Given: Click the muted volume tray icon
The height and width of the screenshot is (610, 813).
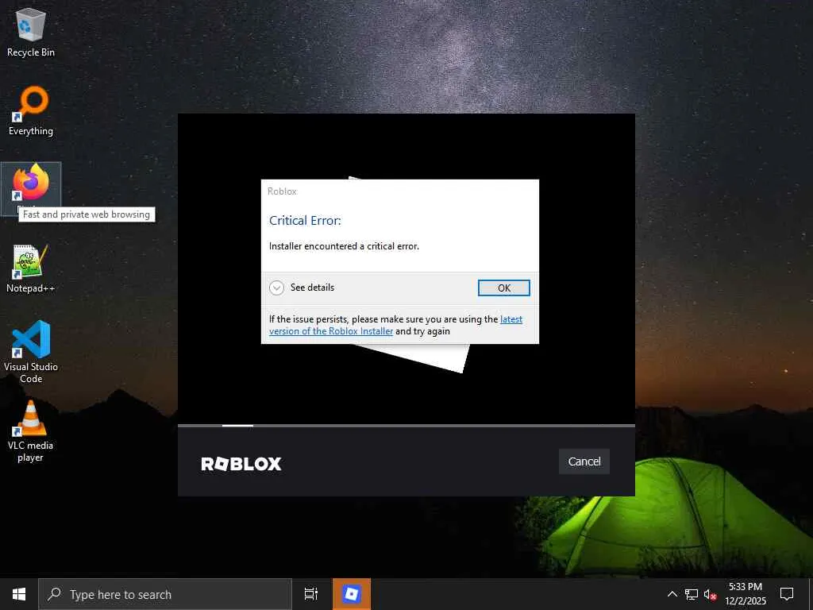Looking at the screenshot, I should 710,594.
